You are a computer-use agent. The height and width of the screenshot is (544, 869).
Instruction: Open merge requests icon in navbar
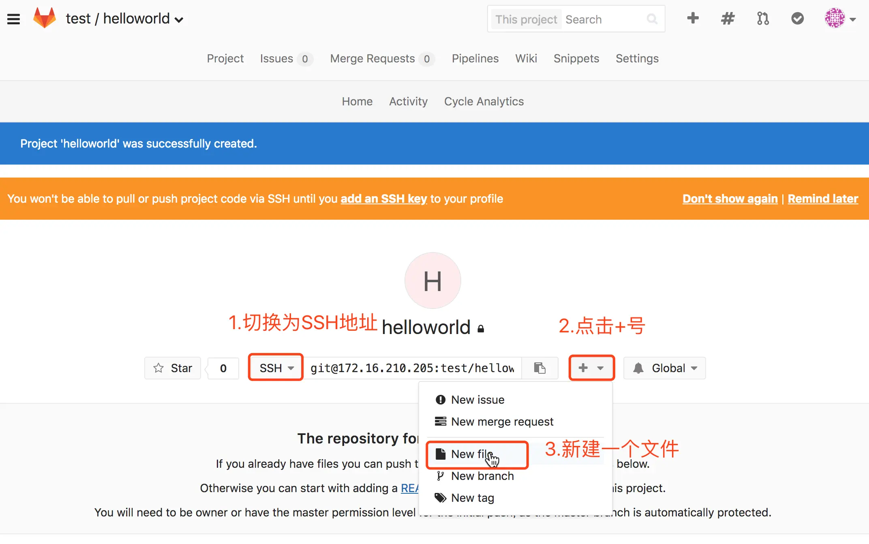pyautogui.click(x=762, y=18)
